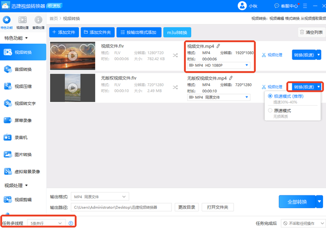The image size is (326, 229).
Task: Click the 更改目录 button
Action: point(186,207)
